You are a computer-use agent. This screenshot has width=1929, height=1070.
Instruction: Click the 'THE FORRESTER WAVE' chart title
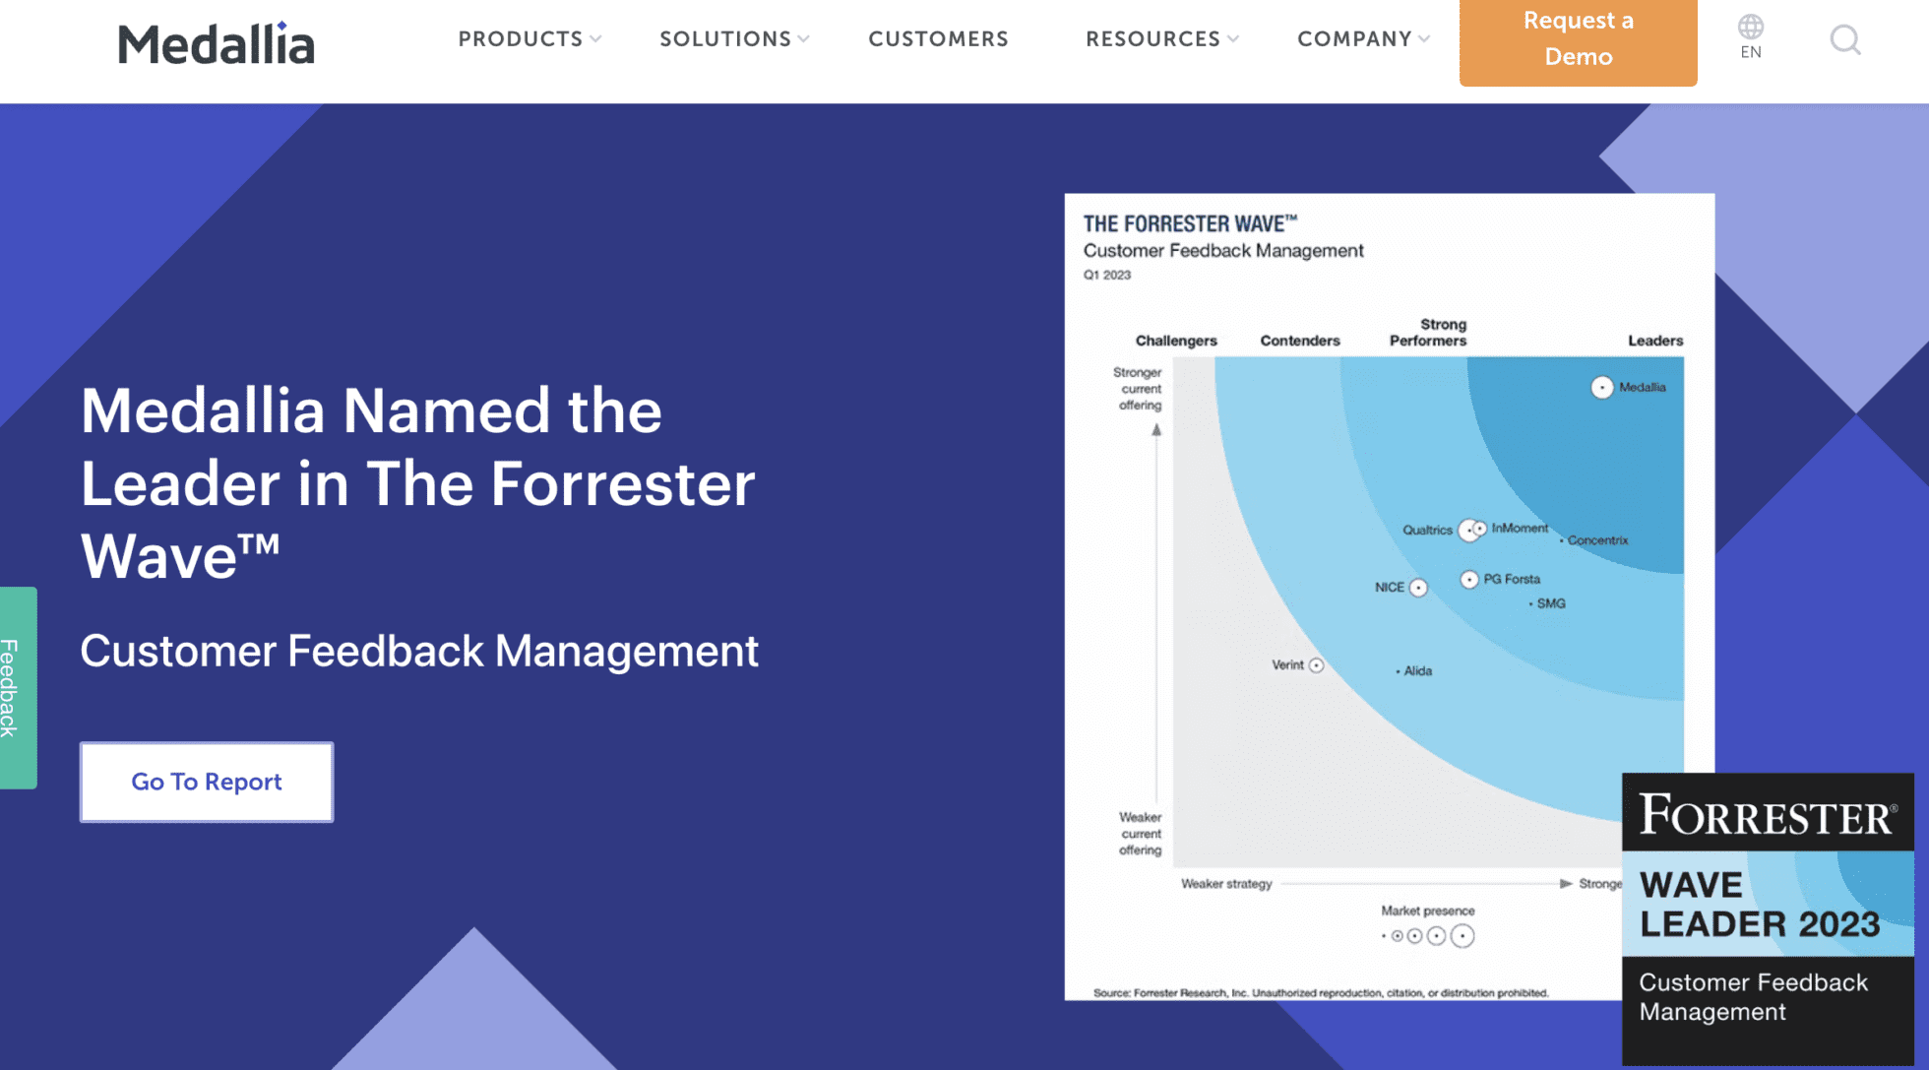(1190, 223)
